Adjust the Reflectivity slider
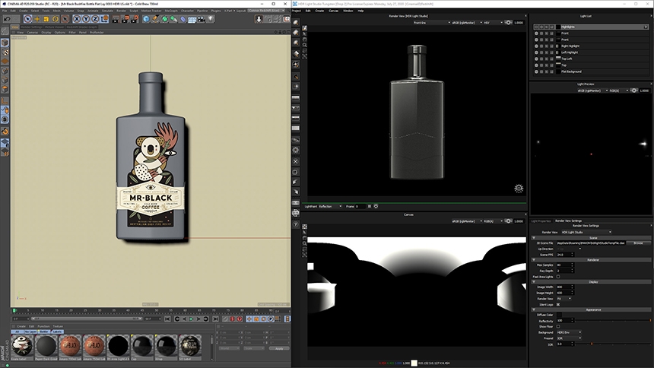Viewport: 654px width, 368px height. (613, 320)
